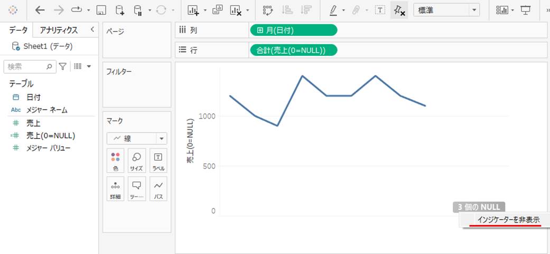Toggle the Show Mark Labels [T] button
The width and height of the screenshot is (550, 254).
coord(380,10)
